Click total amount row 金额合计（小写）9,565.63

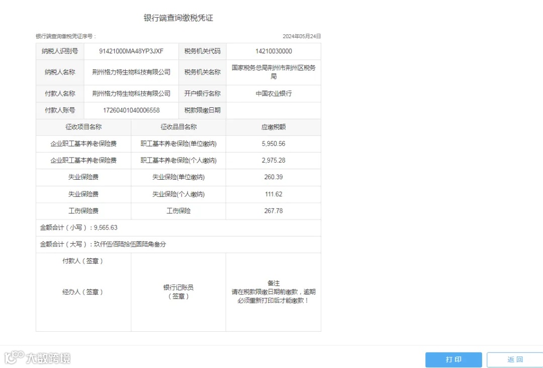tap(178, 228)
